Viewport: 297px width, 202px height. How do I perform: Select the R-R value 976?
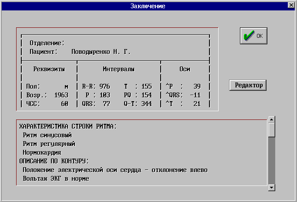click(105, 86)
